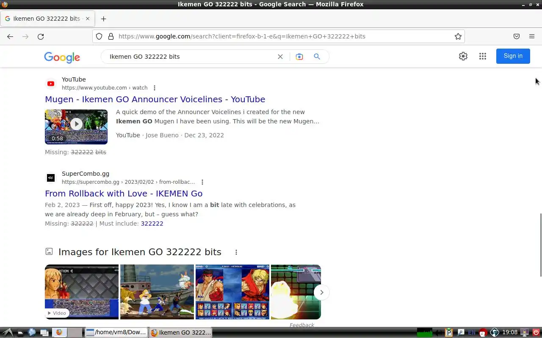Search by image with camera icon
This screenshot has width=542, height=338.
[x=299, y=57]
